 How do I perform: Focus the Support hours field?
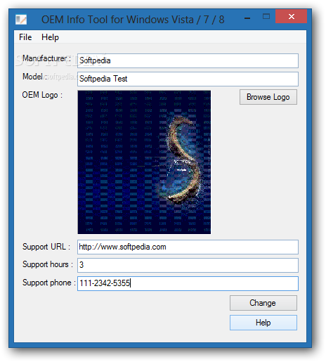(x=188, y=265)
